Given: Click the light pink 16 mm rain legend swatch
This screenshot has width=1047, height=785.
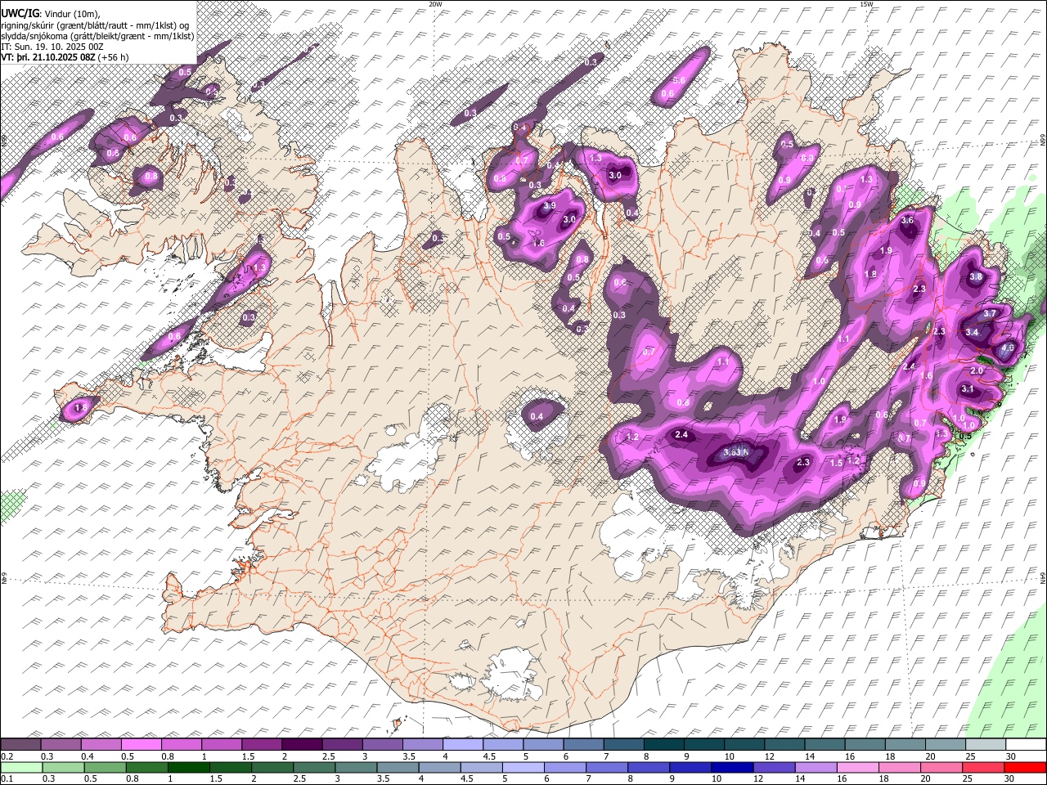Looking at the screenshot, I should coord(858,768).
